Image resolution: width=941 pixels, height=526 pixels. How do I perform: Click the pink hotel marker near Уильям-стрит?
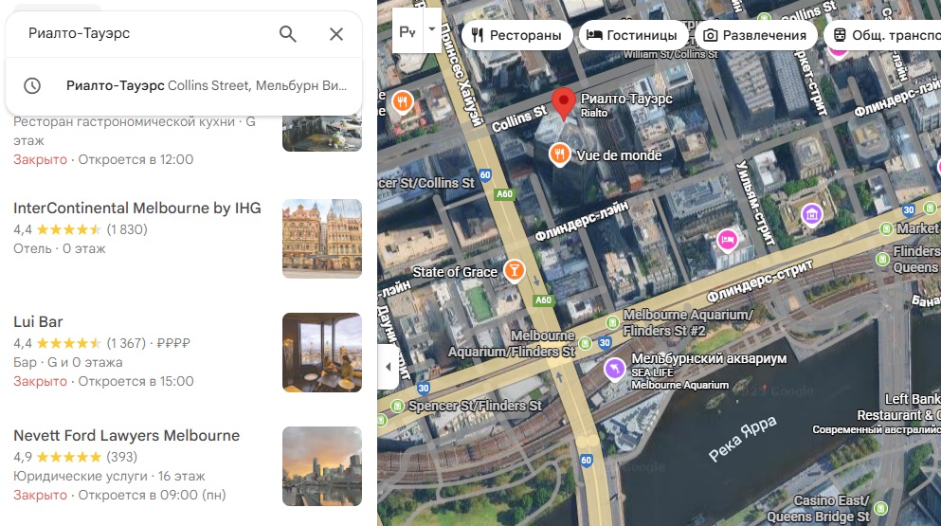[728, 240]
